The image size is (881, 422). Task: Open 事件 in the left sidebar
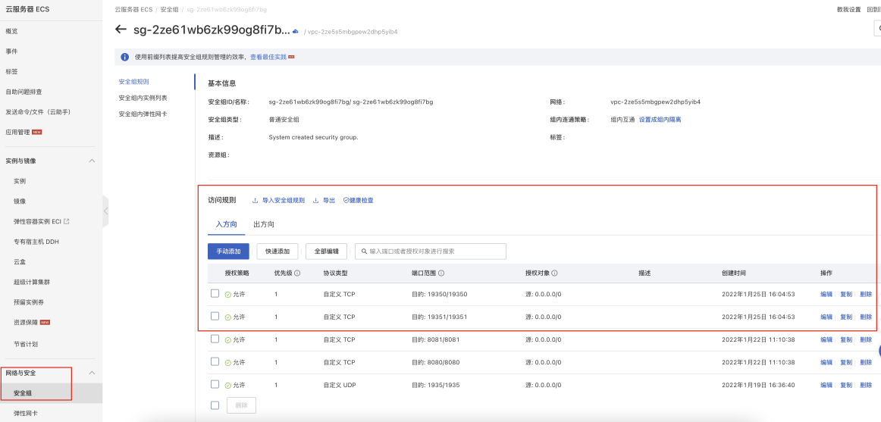11,52
